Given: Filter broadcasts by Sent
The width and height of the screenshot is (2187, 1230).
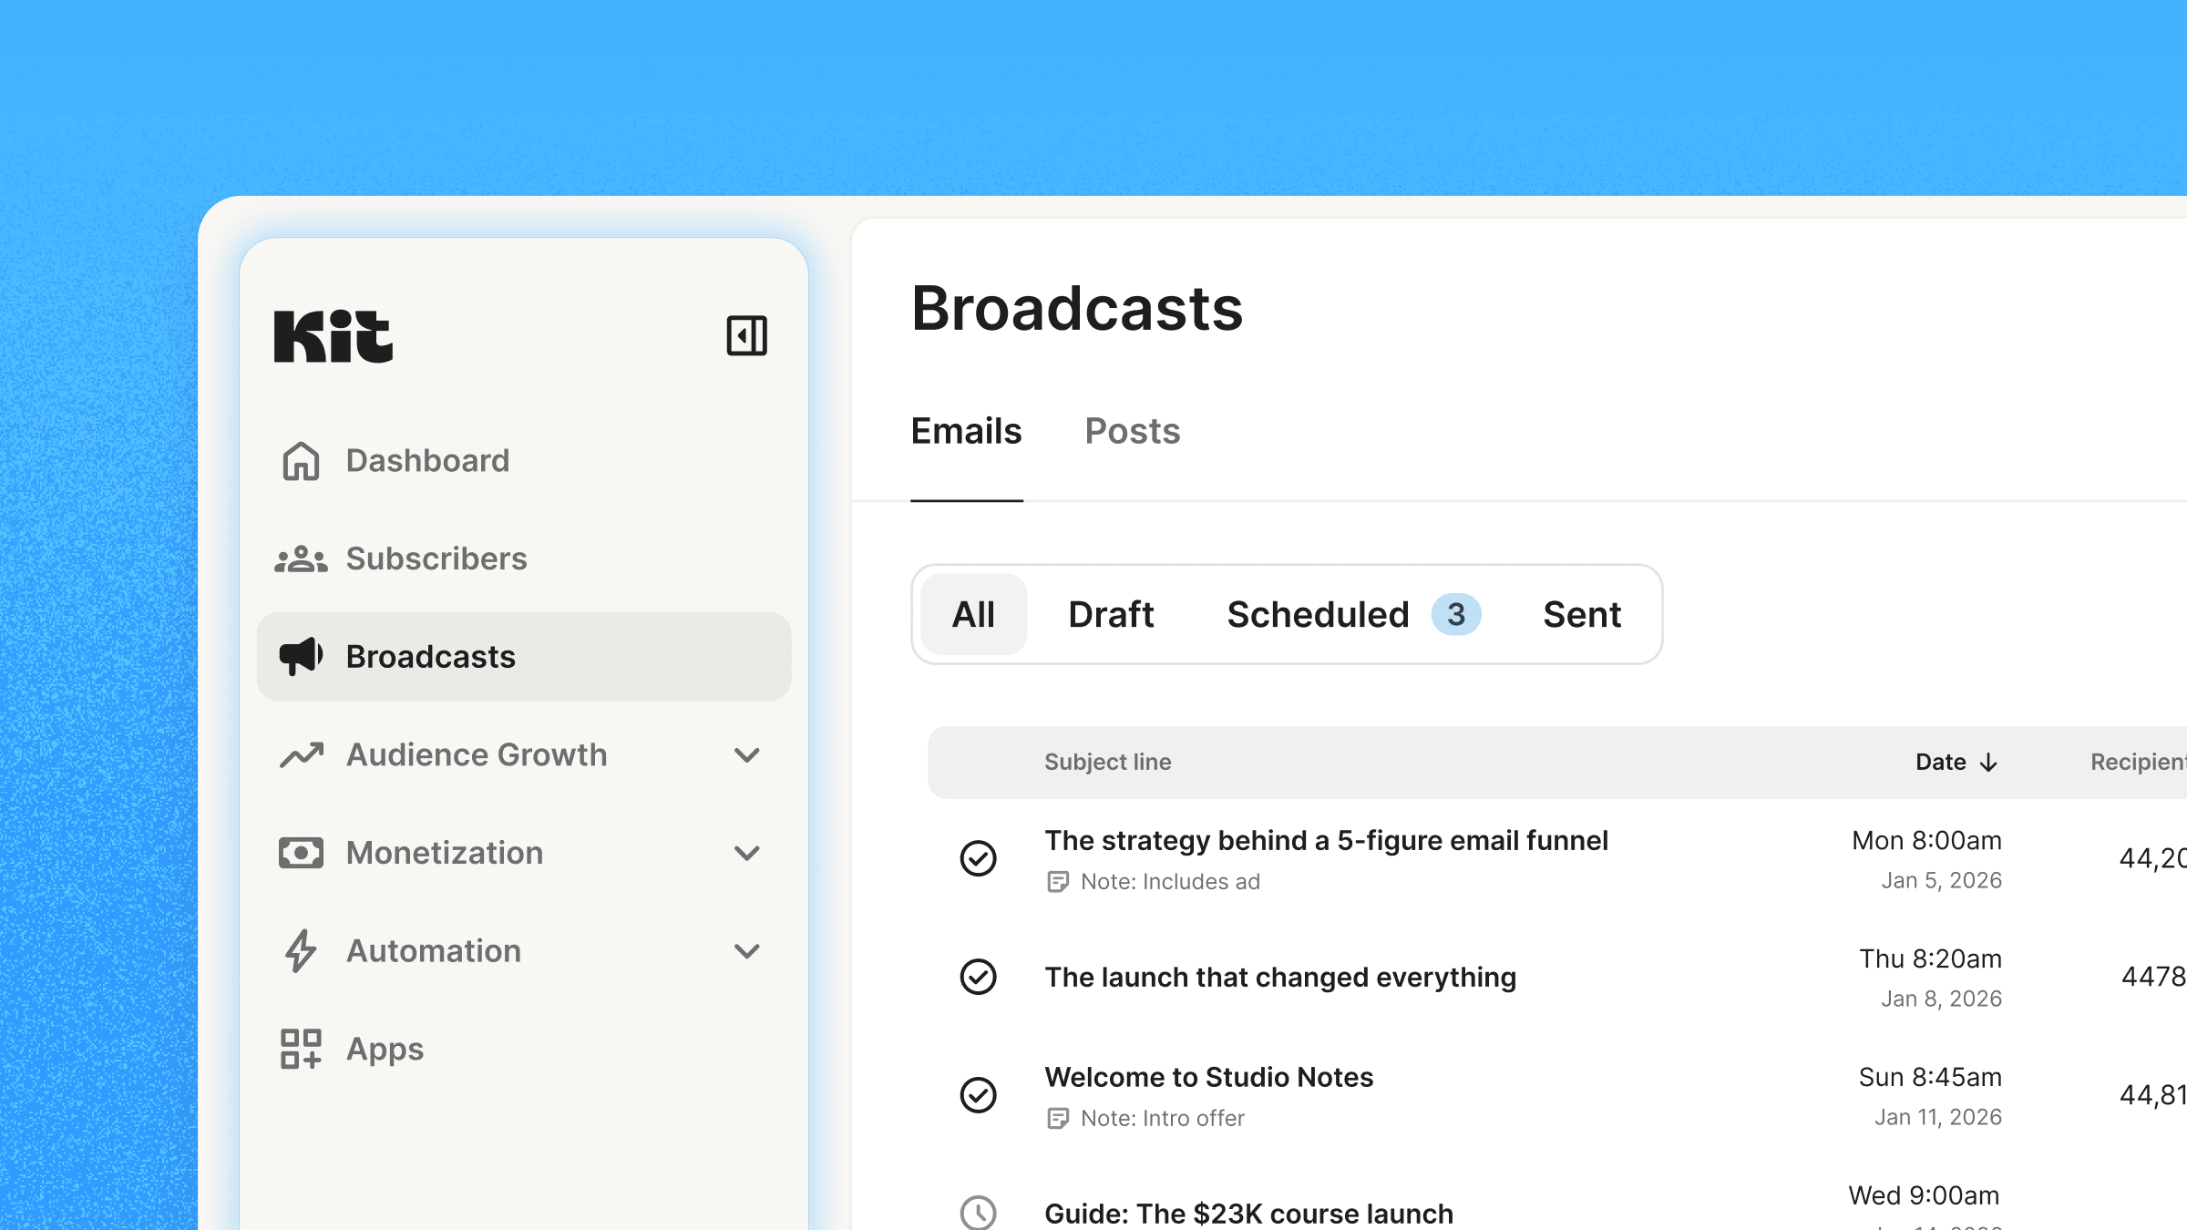Looking at the screenshot, I should click(x=1582, y=614).
